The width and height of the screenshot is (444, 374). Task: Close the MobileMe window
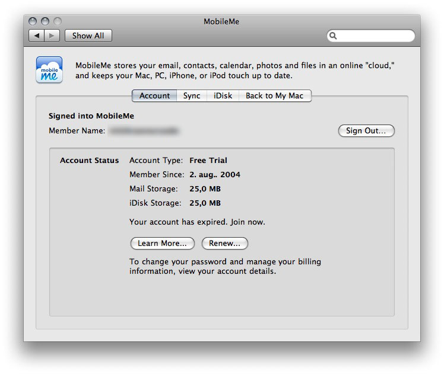33,21
